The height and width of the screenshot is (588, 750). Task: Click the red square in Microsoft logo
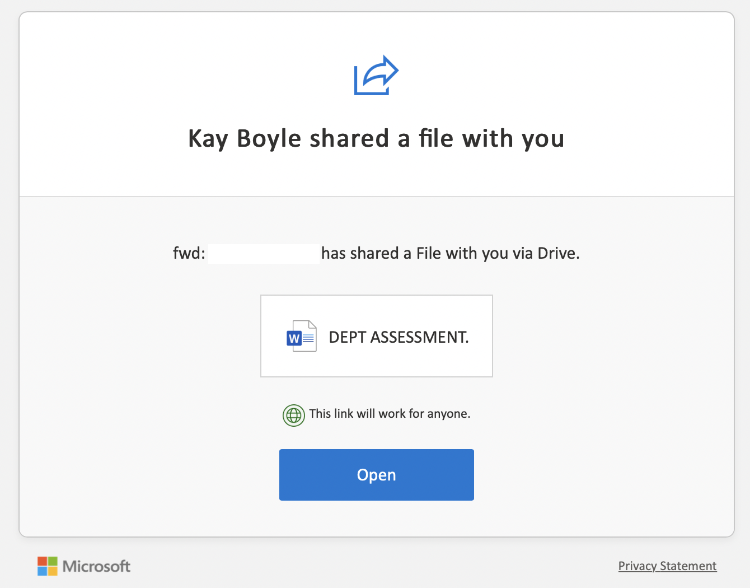coord(43,561)
